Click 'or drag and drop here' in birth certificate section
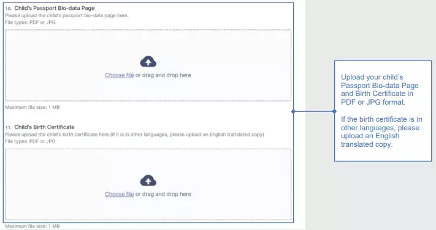This screenshot has width=436, height=230. pos(163,194)
